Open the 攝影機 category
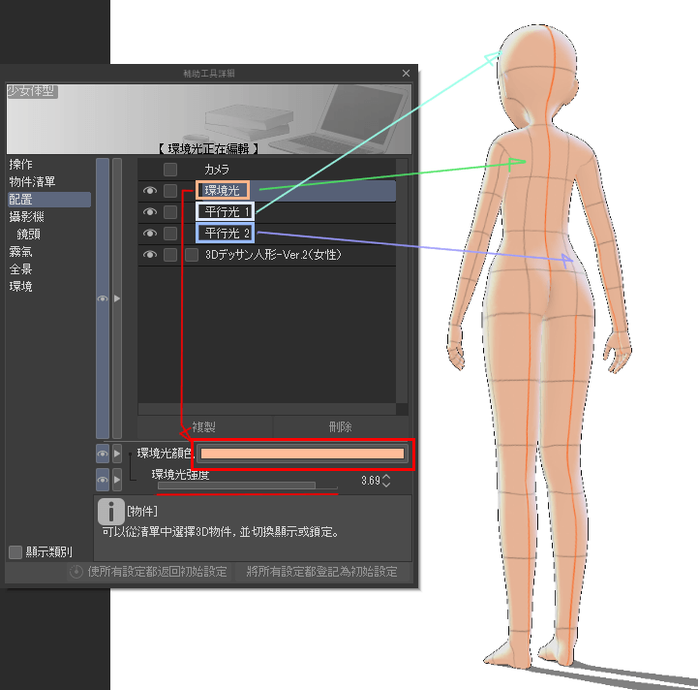 coord(26,217)
